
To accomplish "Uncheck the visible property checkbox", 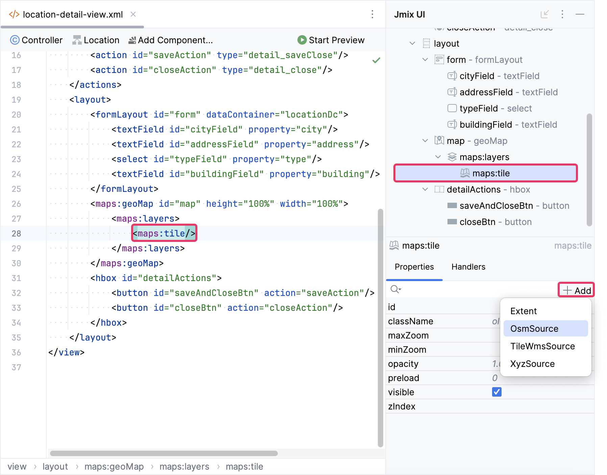I will point(496,392).
